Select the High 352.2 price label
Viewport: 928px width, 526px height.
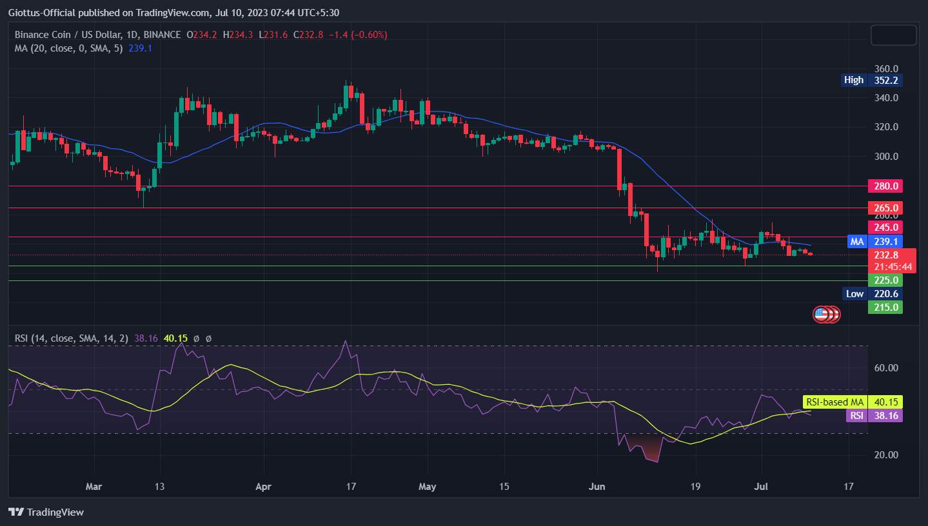(x=872, y=80)
